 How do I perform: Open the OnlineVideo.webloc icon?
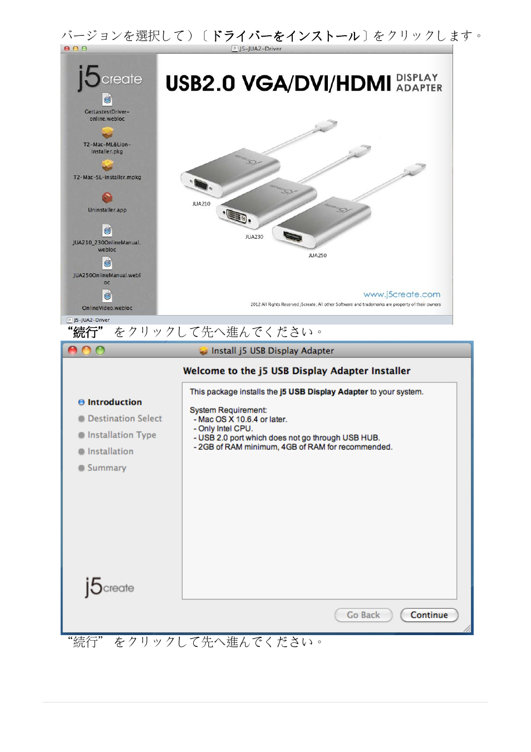point(107,296)
